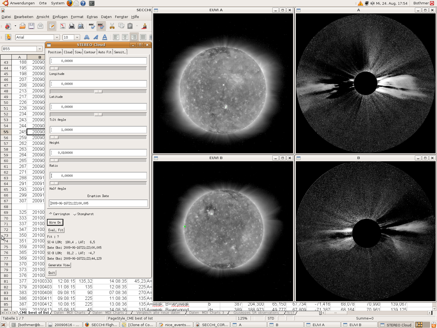Toggle align right for cell text
437x328 pixels.
coord(134,37)
